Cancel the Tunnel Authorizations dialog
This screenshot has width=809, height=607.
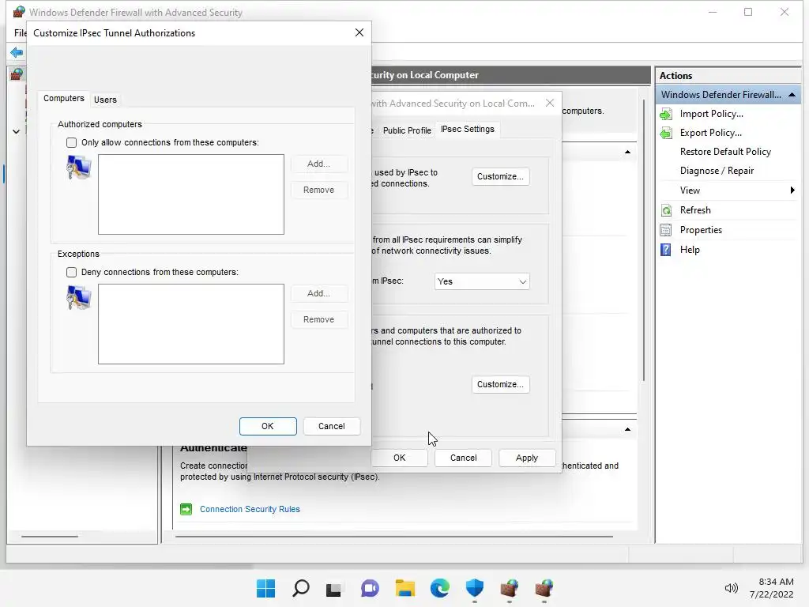tap(331, 426)
